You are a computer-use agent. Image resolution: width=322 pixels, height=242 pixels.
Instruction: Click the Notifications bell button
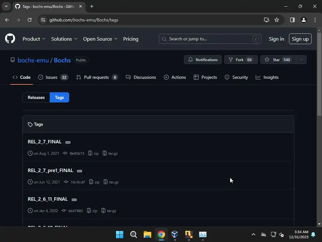pyautogui.click(x=203, y=60)
